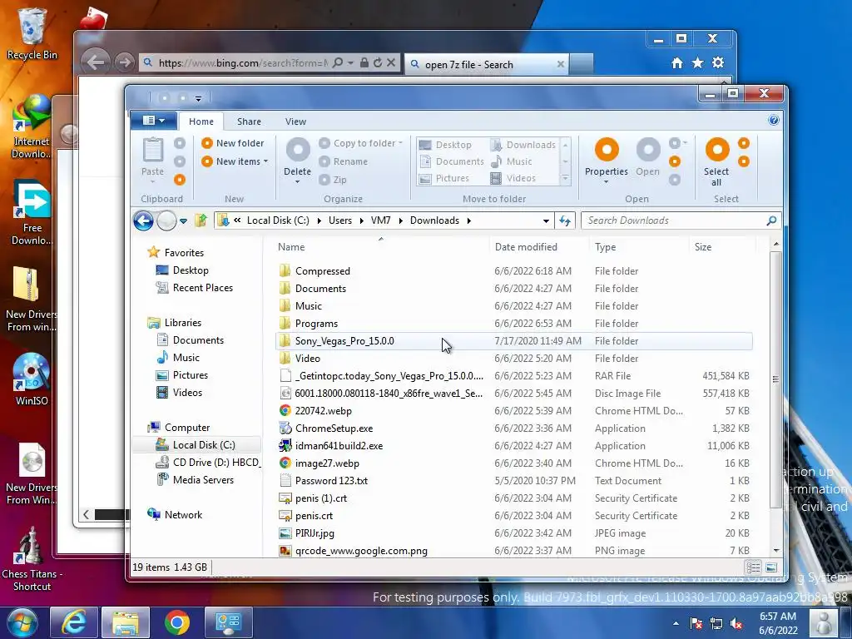Move to Documents folder shortcut
Viewport: 852px width, 639px height.
[452, 161]
